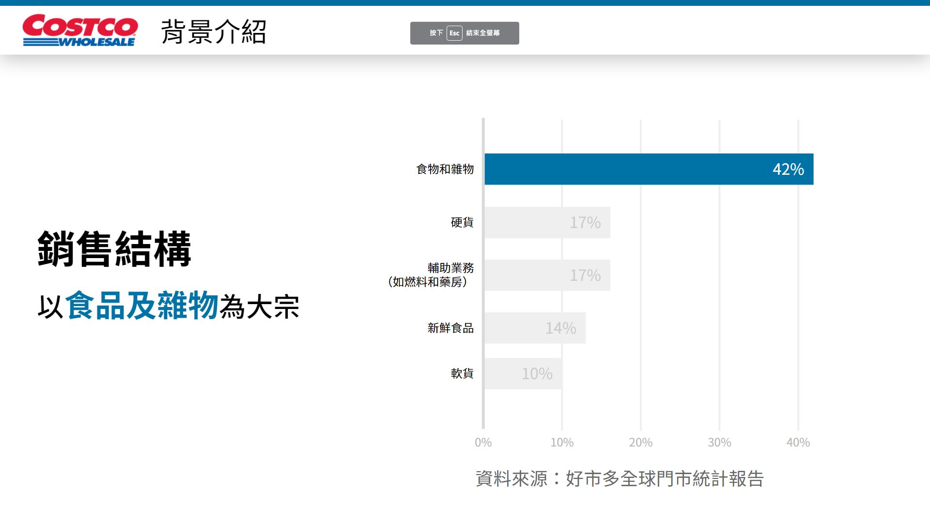Click the 輔助業務 axis label
Viewport: 930px width, 523px height.
tap(450, 268)
